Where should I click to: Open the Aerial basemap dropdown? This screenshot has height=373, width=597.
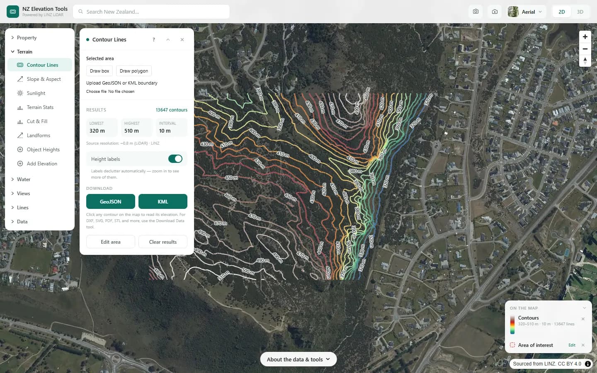[x=526, y=12]
